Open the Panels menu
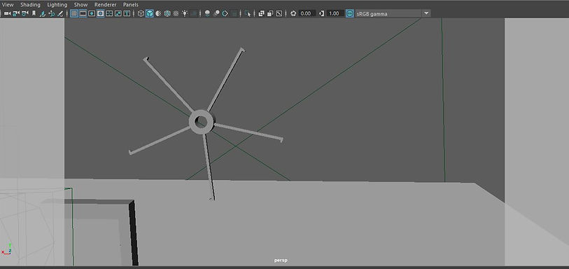 pyautogui.click(x=131, y=5)
